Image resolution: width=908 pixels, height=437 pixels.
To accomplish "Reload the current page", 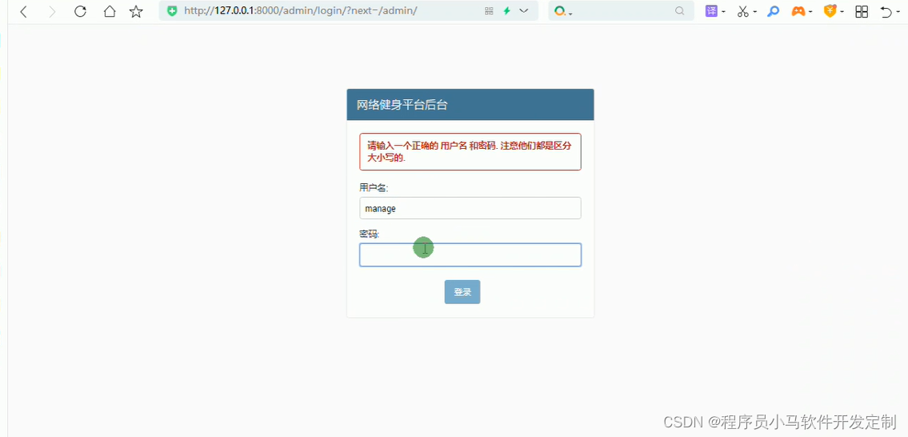I will [x=81, y=11].
